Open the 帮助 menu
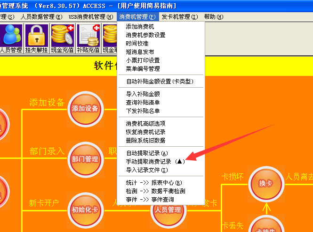 click(213, 17)
